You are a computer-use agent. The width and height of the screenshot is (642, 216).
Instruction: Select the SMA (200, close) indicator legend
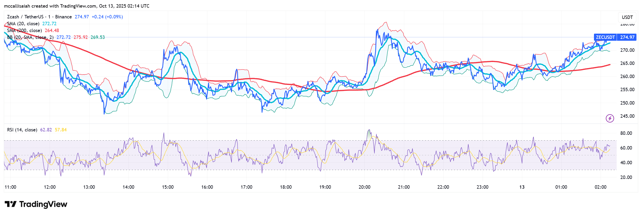point(24,30)
